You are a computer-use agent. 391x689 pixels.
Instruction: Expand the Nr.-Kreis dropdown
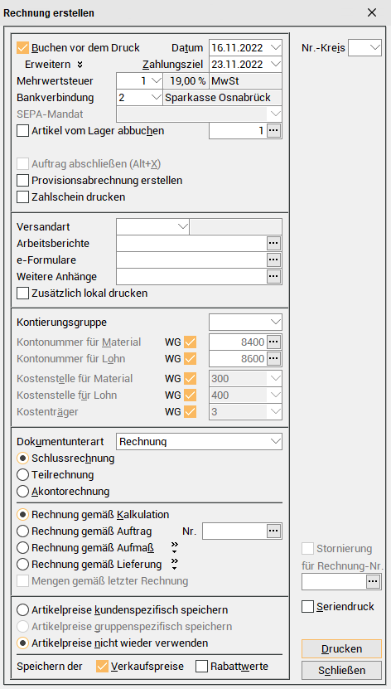tap(375, 48)
